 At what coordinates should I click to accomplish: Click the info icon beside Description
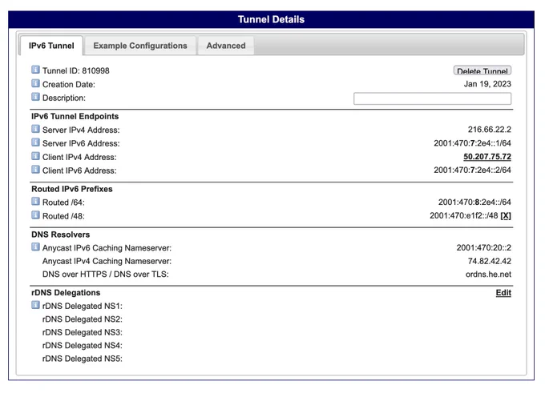pyautogui.click(x=35, y=97)
